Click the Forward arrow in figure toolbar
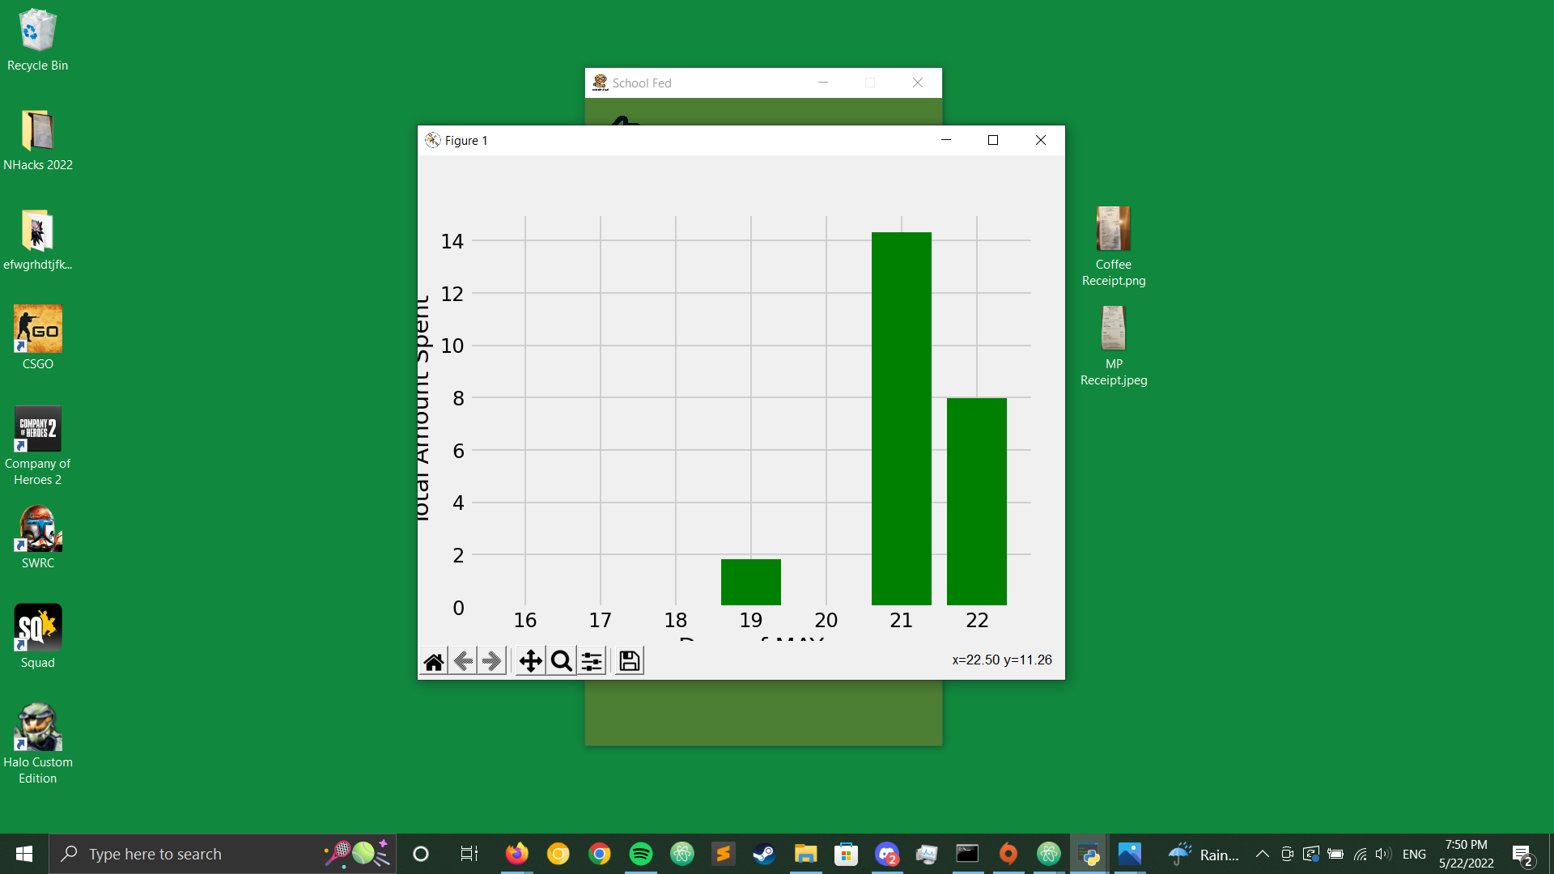Viewport: 1554px width, 874px height. pos(492,661)
